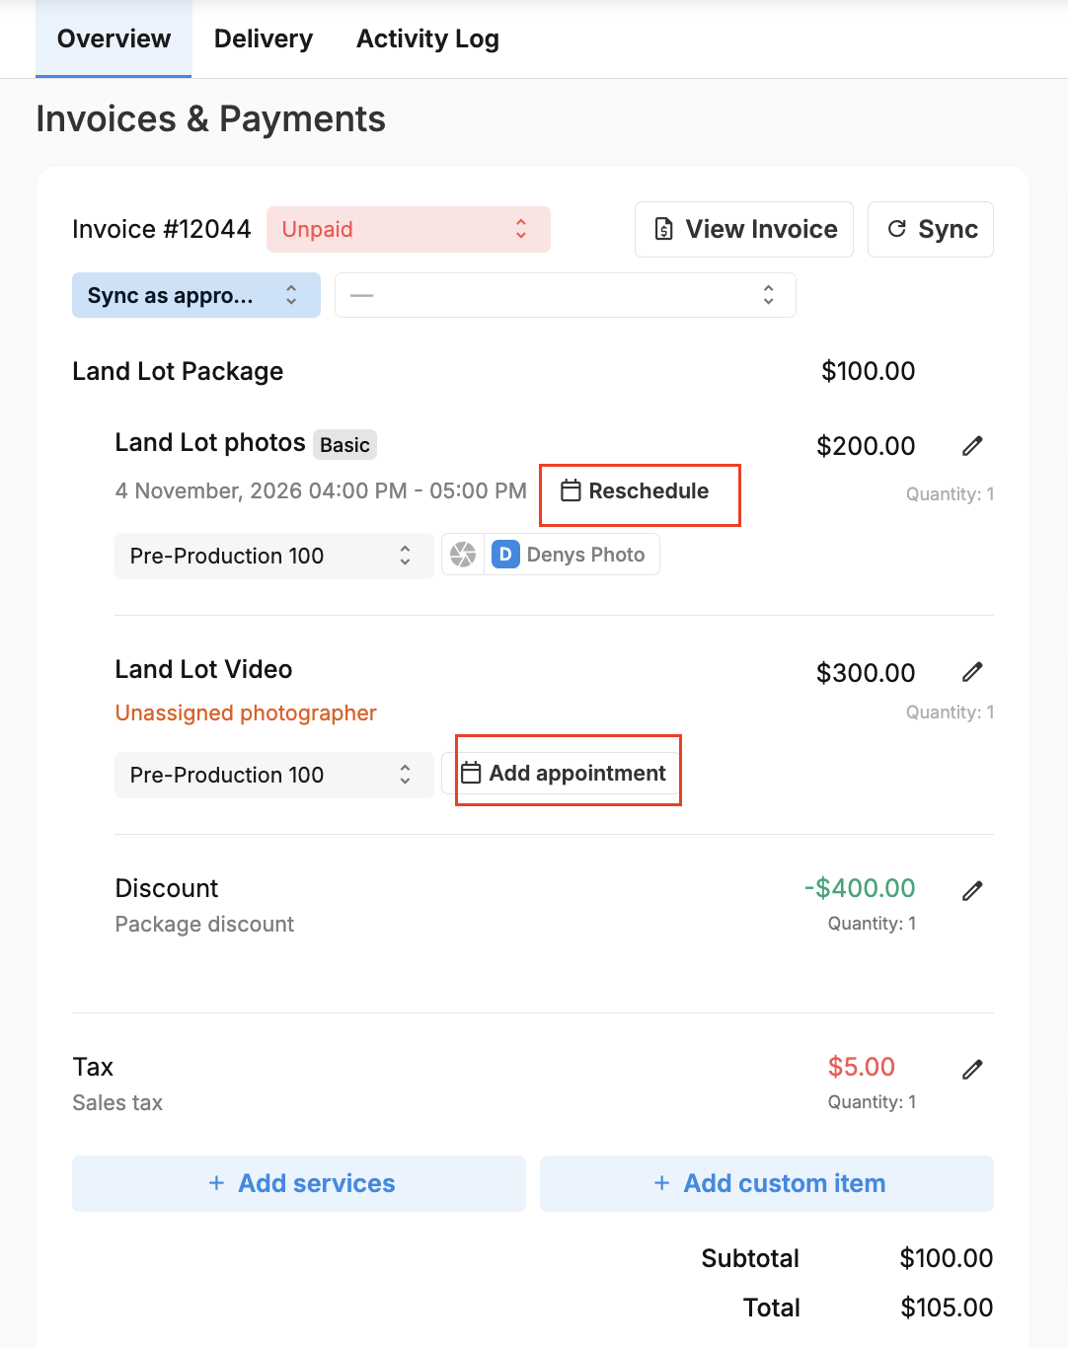Screen dimensions: 1068x1348
Task: Edit the Land Lot Video line item
Action: coord(972,672)
